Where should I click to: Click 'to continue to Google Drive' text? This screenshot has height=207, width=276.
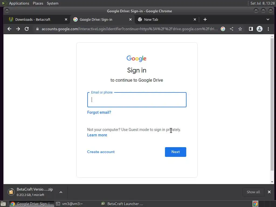point(137,80)
